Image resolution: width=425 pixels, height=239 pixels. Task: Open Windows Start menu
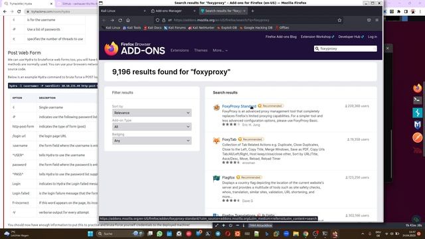tap(90, 234)
